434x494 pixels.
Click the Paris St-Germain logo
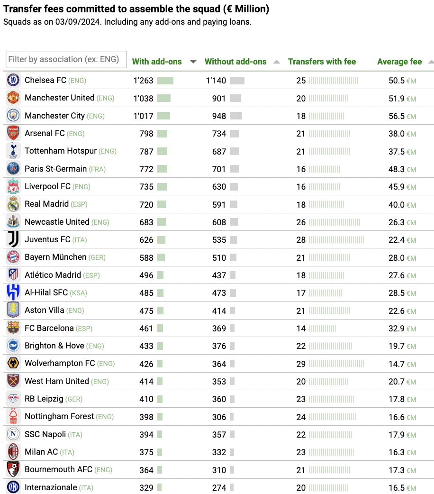[13, 169]
